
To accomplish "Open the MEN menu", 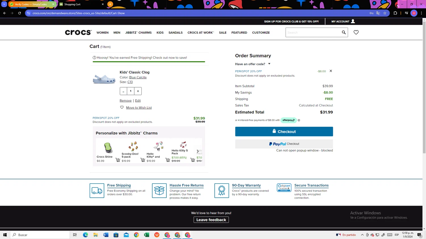I will click(x=117, y=33).
